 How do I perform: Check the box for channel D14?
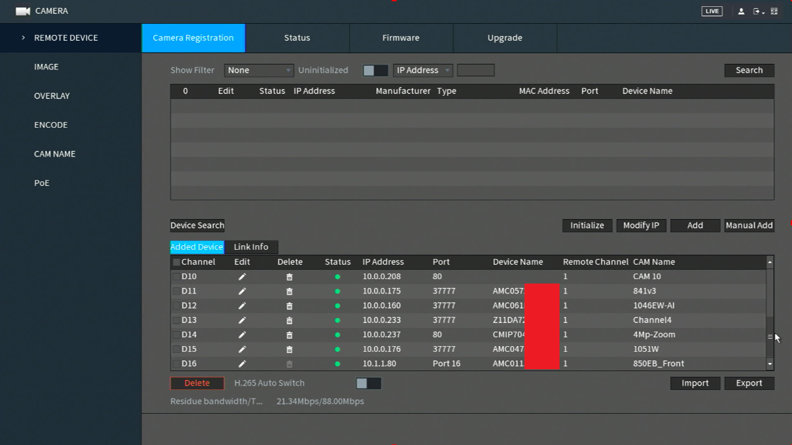pos(177,335)
